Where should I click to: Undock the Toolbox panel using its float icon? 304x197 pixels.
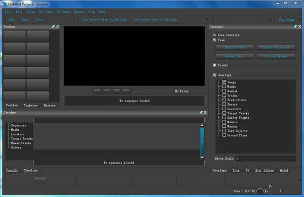[54, 26]
